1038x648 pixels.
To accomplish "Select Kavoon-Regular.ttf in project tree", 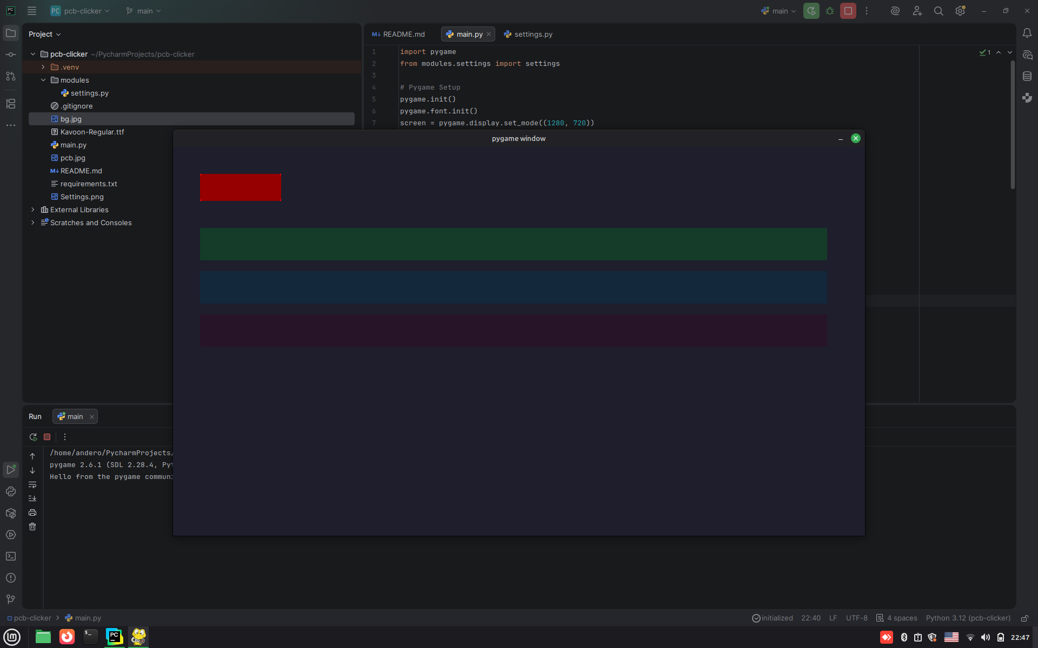I will coord(92,132).
